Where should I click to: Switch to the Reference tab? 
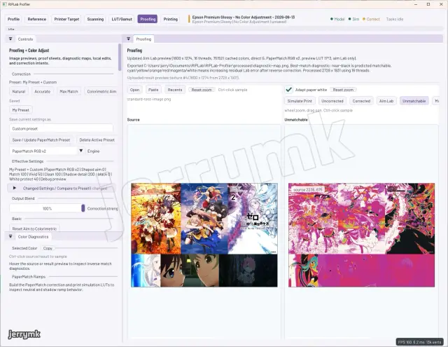(37, 19)
